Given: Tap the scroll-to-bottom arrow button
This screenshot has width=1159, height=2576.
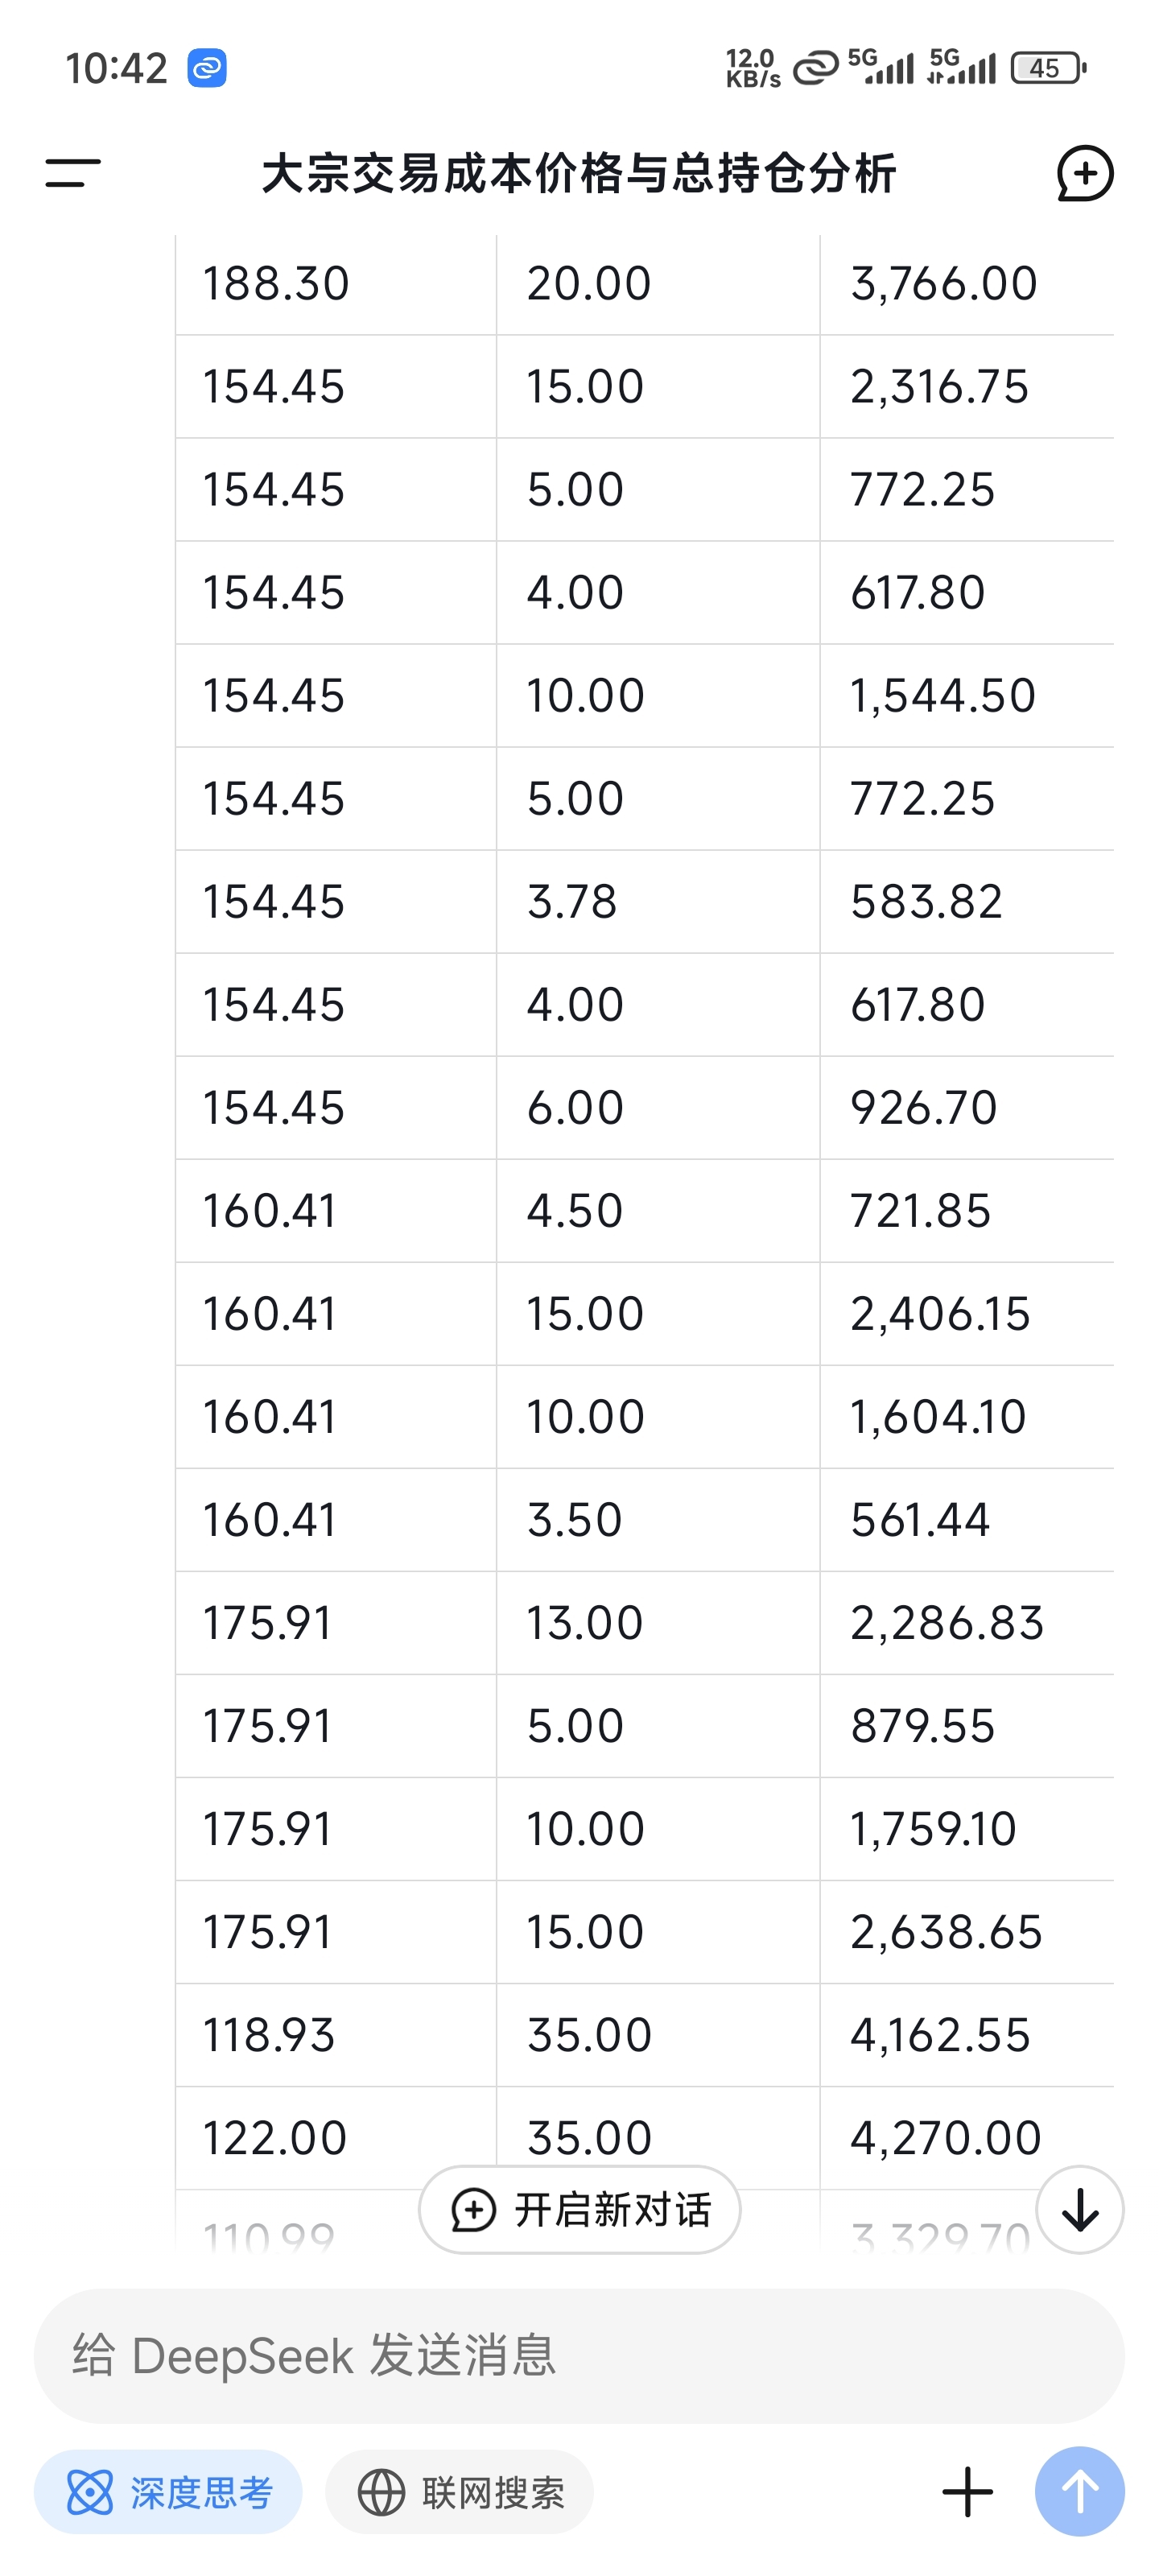Looking at the screenshot, I should point(1080,2210).
